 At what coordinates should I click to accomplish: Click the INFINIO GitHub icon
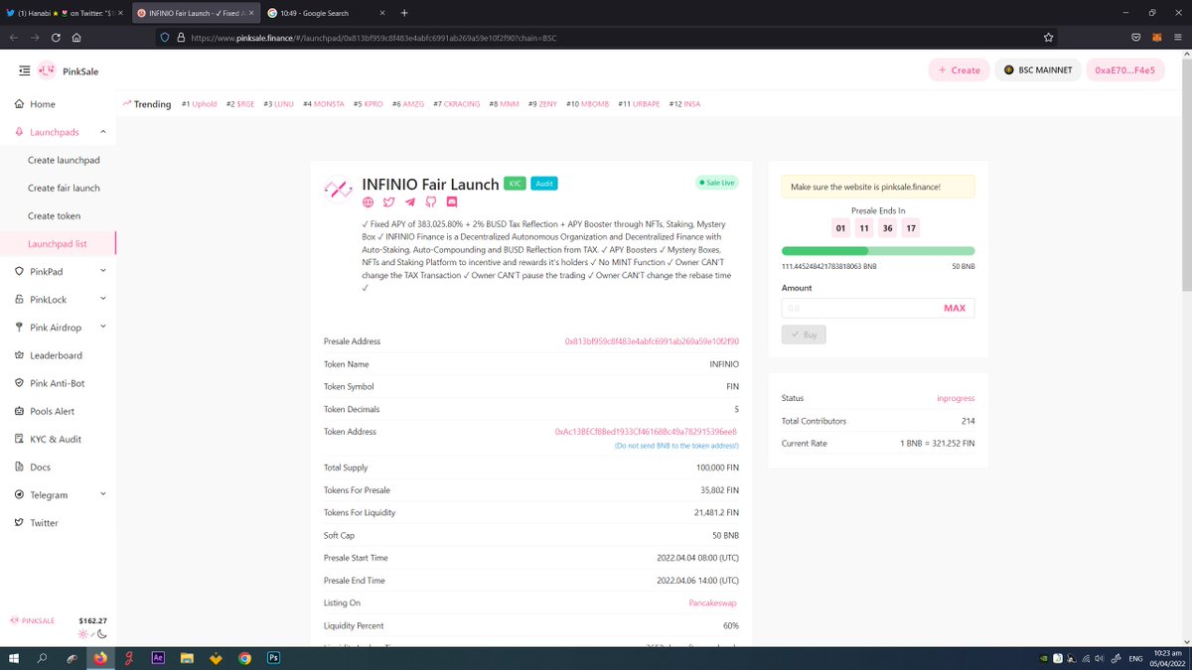(x=429, y=201)
